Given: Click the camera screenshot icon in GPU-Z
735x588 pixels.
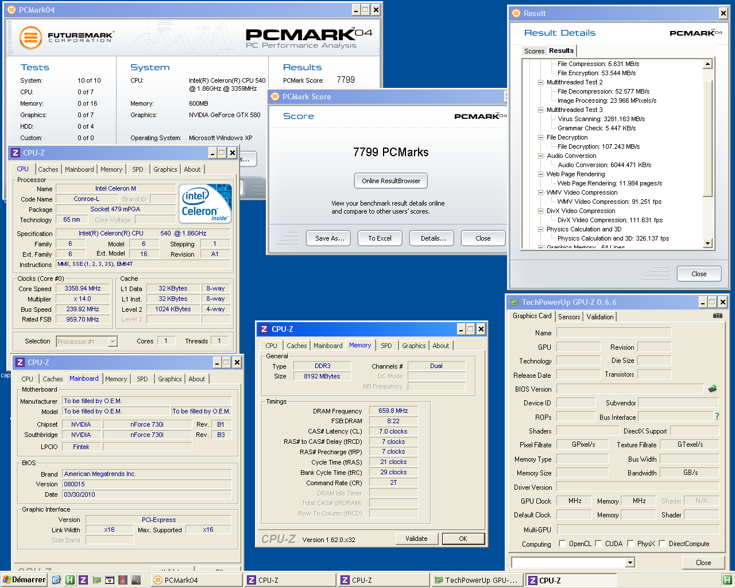Looking at the screenshot, I should 718,316.
